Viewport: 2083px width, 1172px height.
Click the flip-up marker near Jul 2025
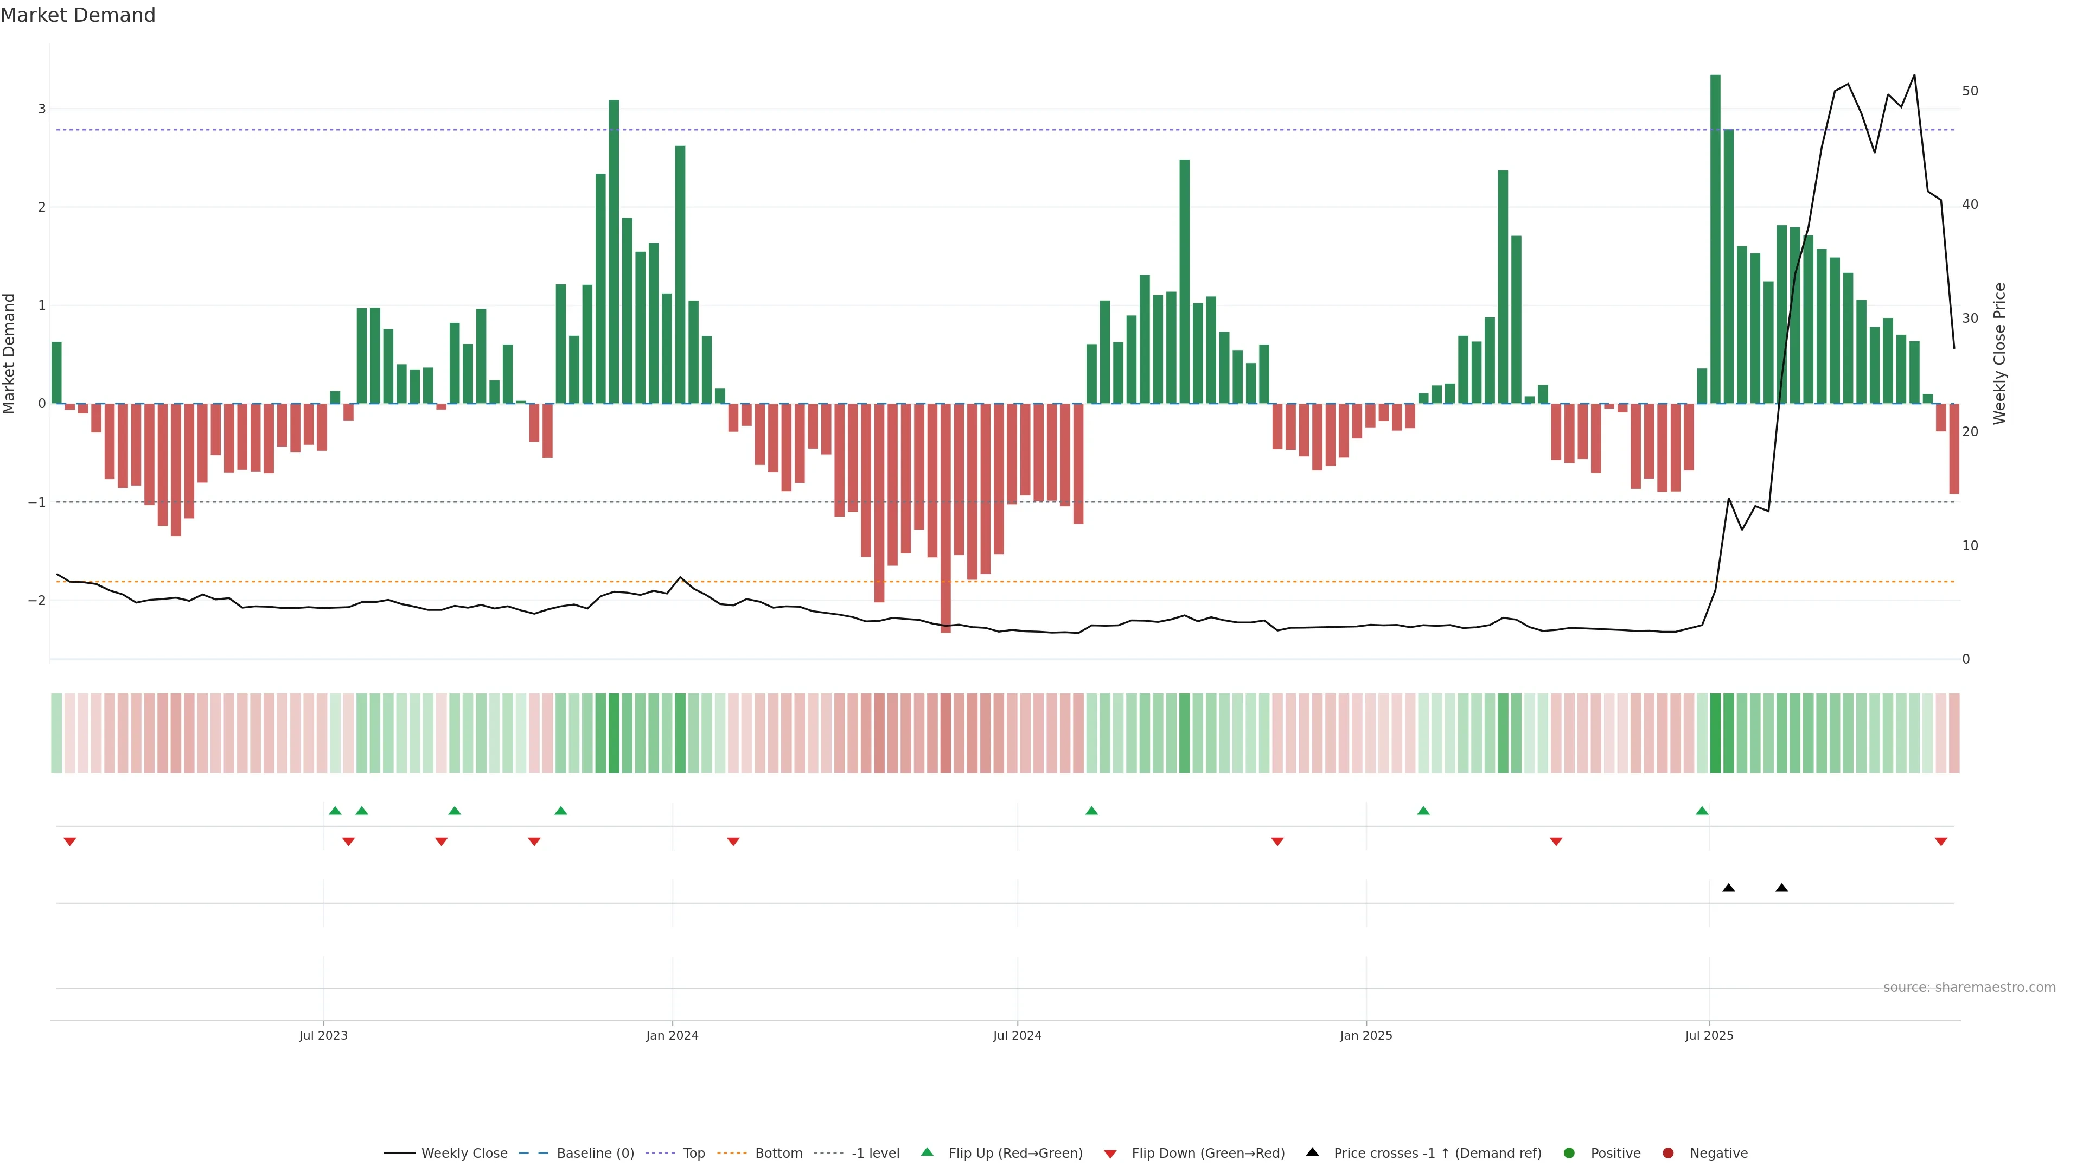tap(1702, 811)
